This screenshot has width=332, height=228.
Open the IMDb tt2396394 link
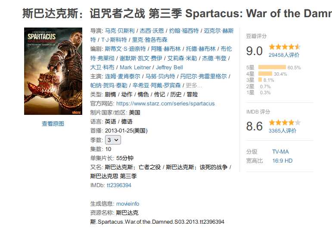[119, 185]
